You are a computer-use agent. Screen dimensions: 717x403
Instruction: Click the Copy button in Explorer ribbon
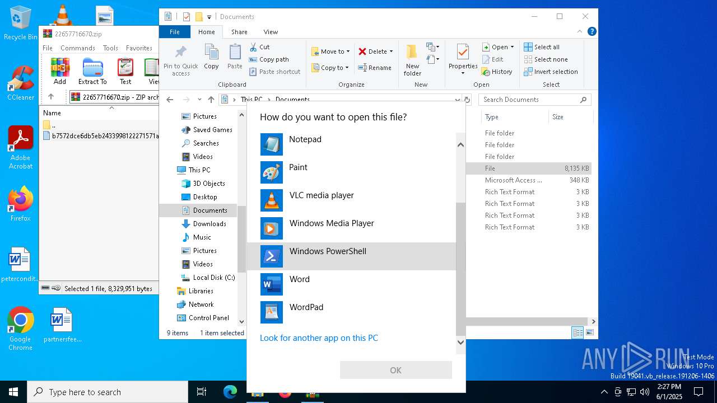[x=211, y=57]
